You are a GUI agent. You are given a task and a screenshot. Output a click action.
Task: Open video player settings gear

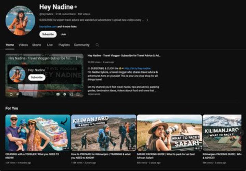point(65,94)
